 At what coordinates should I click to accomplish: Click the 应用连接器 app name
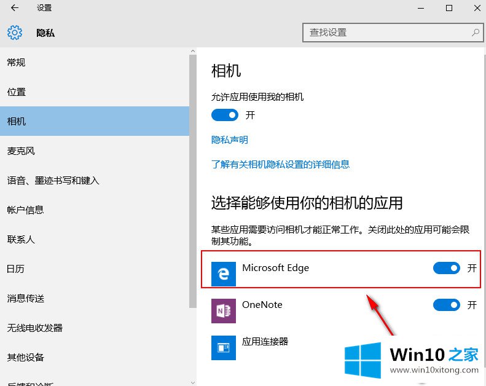pyautogui.click(x=265, y=342)
